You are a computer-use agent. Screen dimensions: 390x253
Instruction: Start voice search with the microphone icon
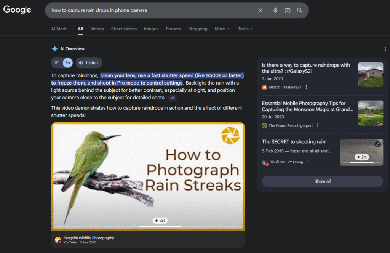(275, 11)
